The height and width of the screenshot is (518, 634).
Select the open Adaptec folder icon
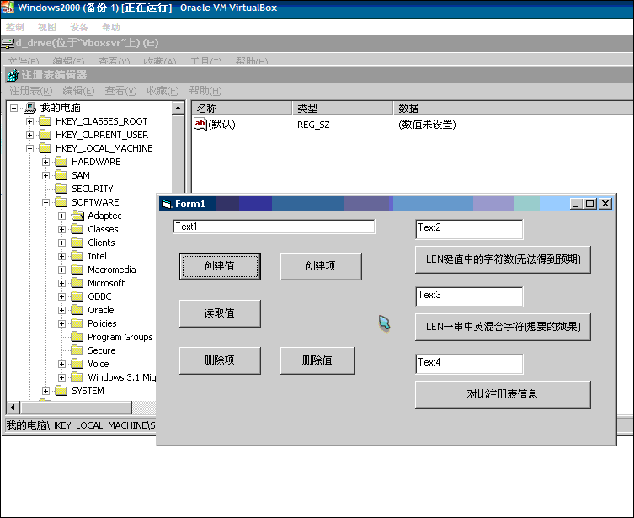click(x=77, y=216)
